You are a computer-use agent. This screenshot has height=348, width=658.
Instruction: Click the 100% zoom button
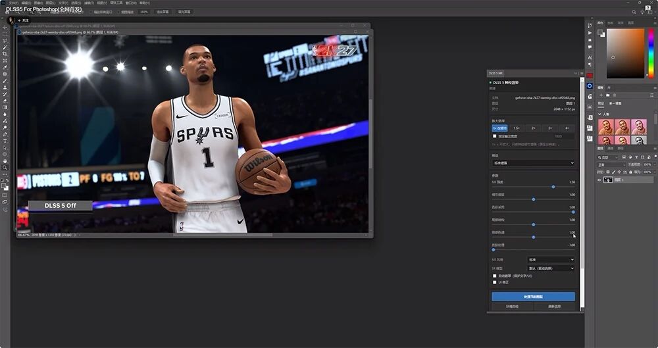(x=144, y=12)
